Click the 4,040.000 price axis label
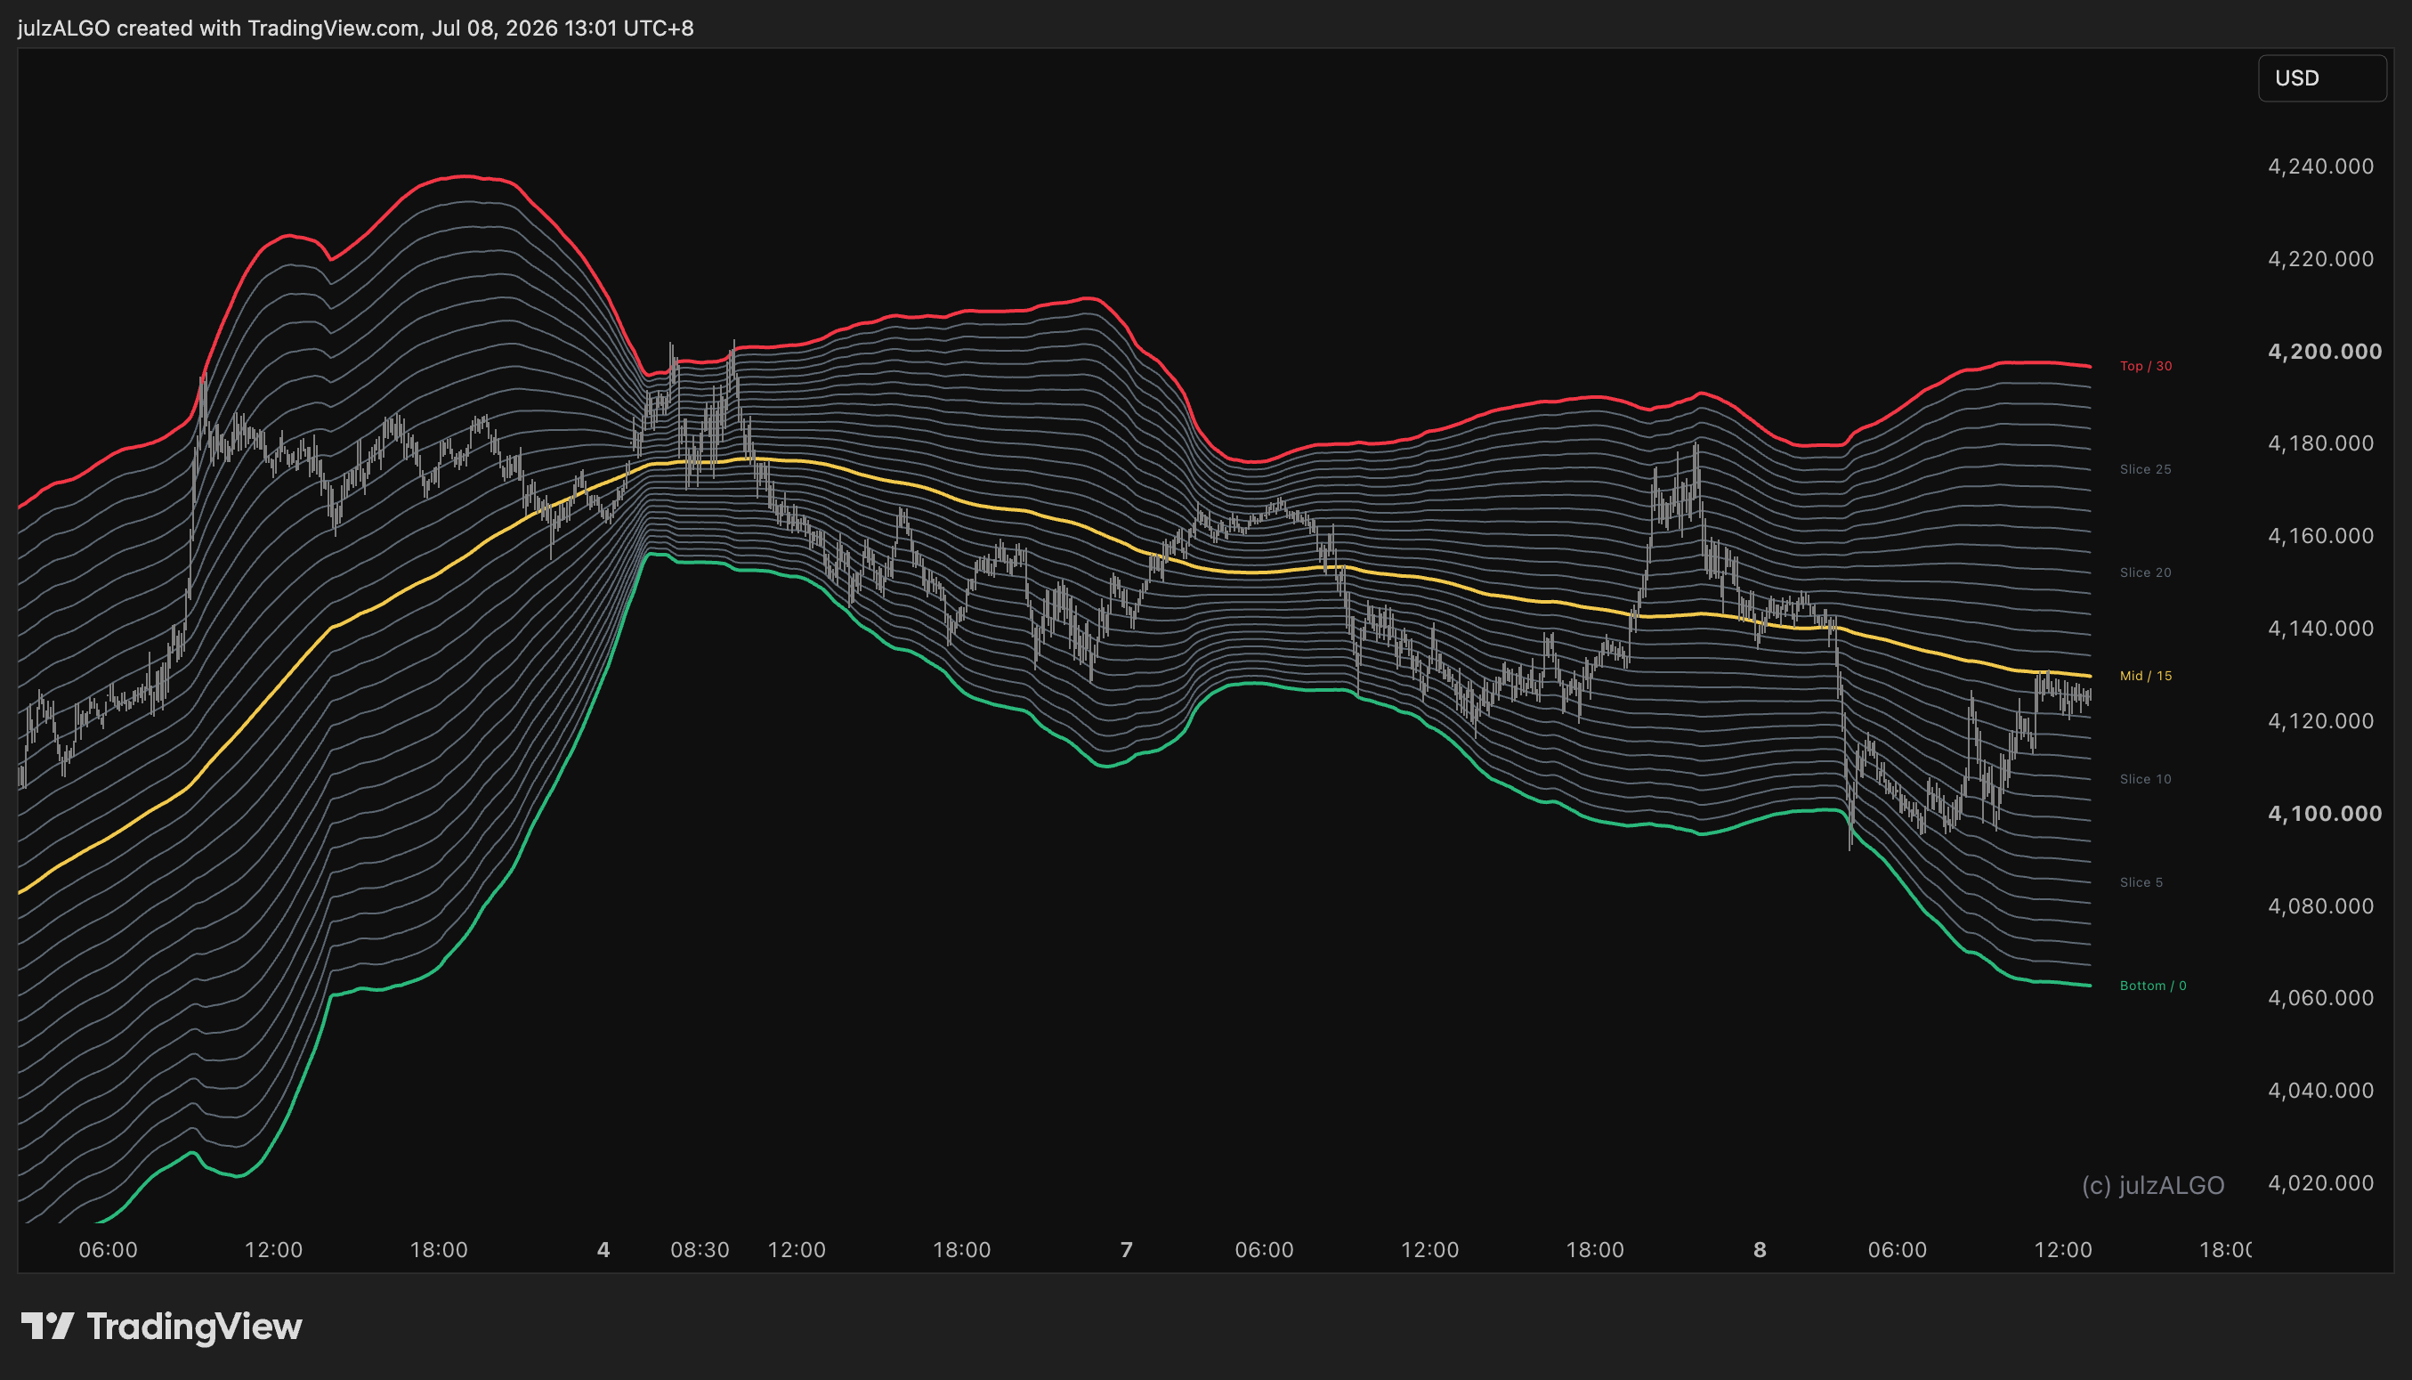Image resolution: width=2412 pixels, height=1380 pixels. pos(2320,1090)
